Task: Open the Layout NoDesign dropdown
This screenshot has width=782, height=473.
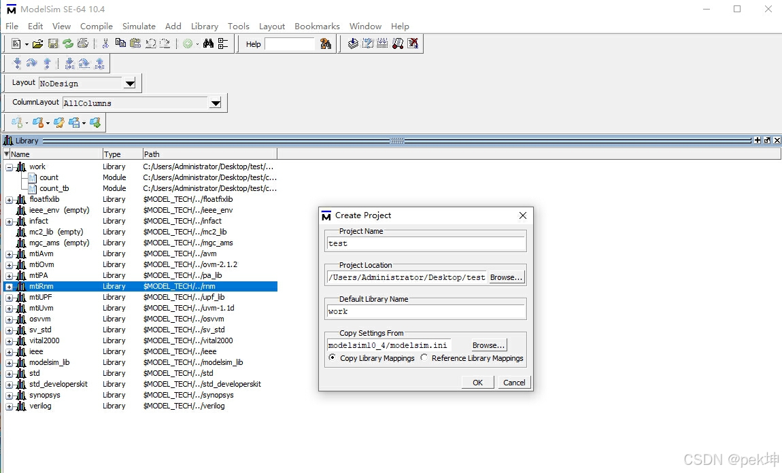Action: point(130,83)
